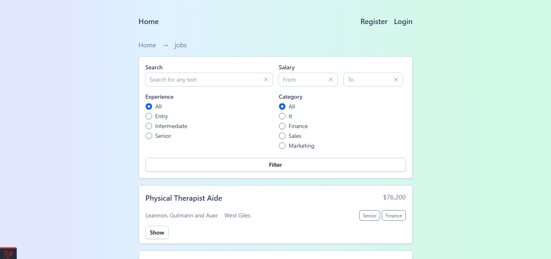This screenshot has height=259, width=551.
Task: Apply filters with the Filter button
Action: [276, 165]
